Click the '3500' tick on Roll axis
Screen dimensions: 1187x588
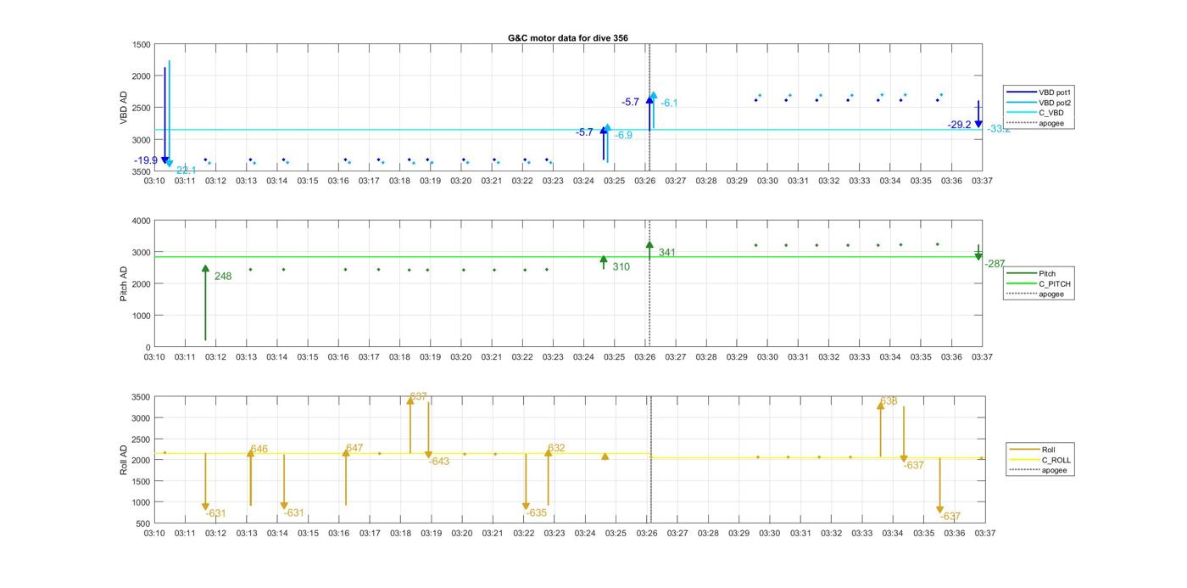[x=141, y=397]
